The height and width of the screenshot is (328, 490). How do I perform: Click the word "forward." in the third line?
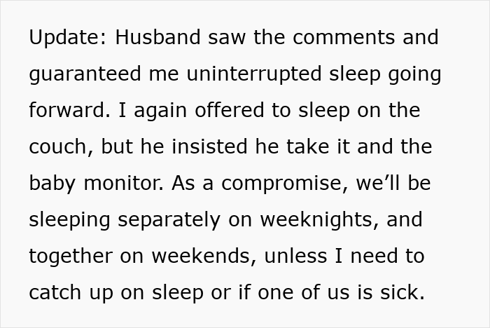pos(67,111)
